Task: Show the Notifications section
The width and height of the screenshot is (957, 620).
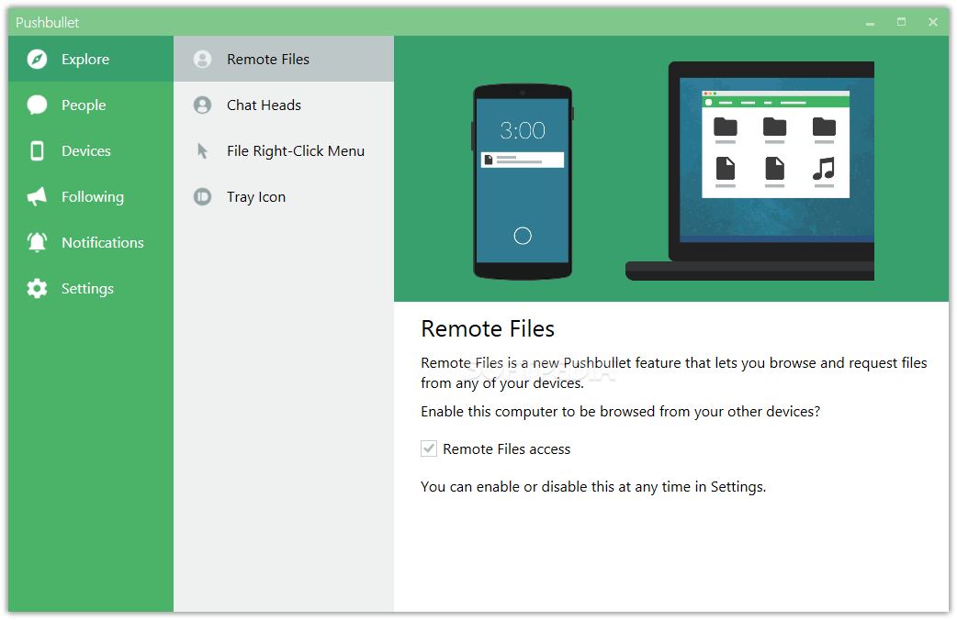Action: click(x=91, y=242)
